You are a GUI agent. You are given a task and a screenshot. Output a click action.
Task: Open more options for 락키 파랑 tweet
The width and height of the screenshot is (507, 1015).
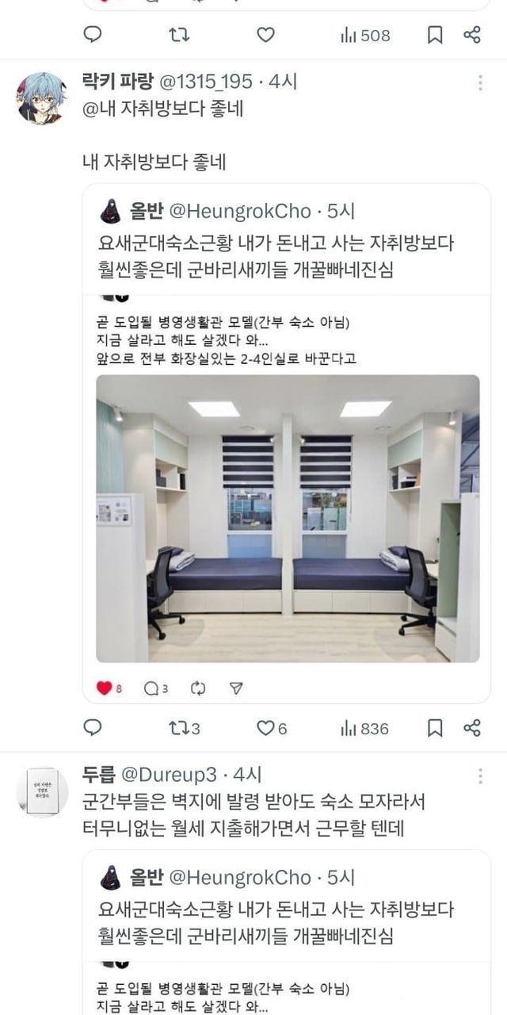(481, 82)
